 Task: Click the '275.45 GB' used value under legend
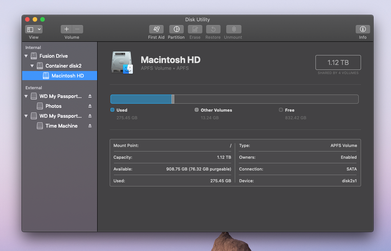127,118
